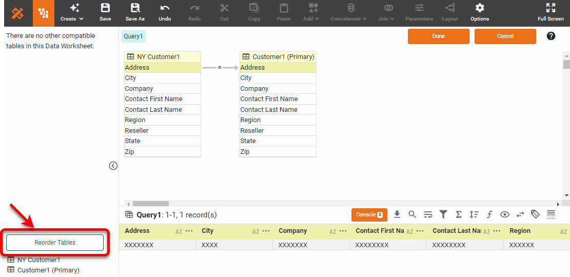This screenshot has height=277, width=570.
Task: Click the horizontal scrollbar under the join diagram
Action: point(151,204)
